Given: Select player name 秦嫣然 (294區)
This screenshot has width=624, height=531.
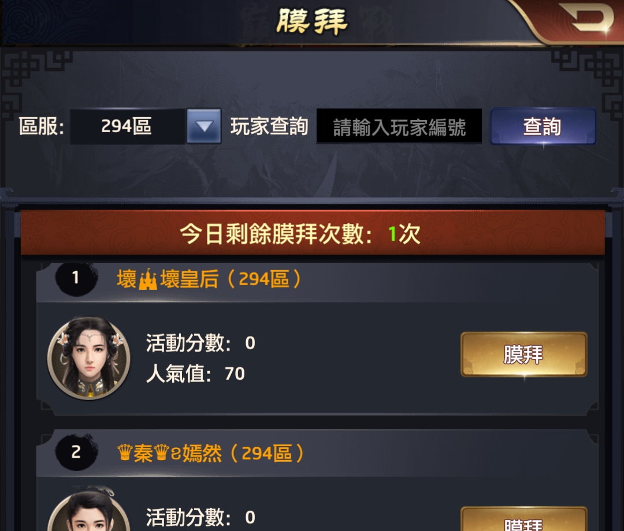Looking at the screenshot, I should pos(210,453).
